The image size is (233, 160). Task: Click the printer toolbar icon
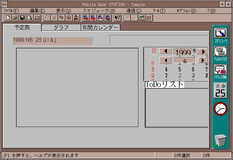click(x=37, y=18)
